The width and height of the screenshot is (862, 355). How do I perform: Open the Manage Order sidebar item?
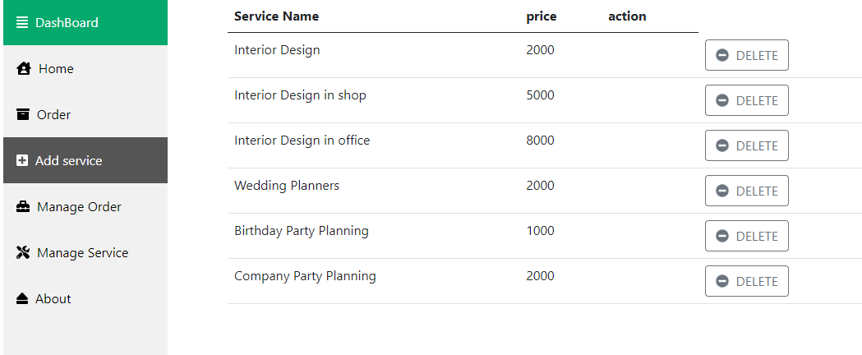tap(85, 206)
